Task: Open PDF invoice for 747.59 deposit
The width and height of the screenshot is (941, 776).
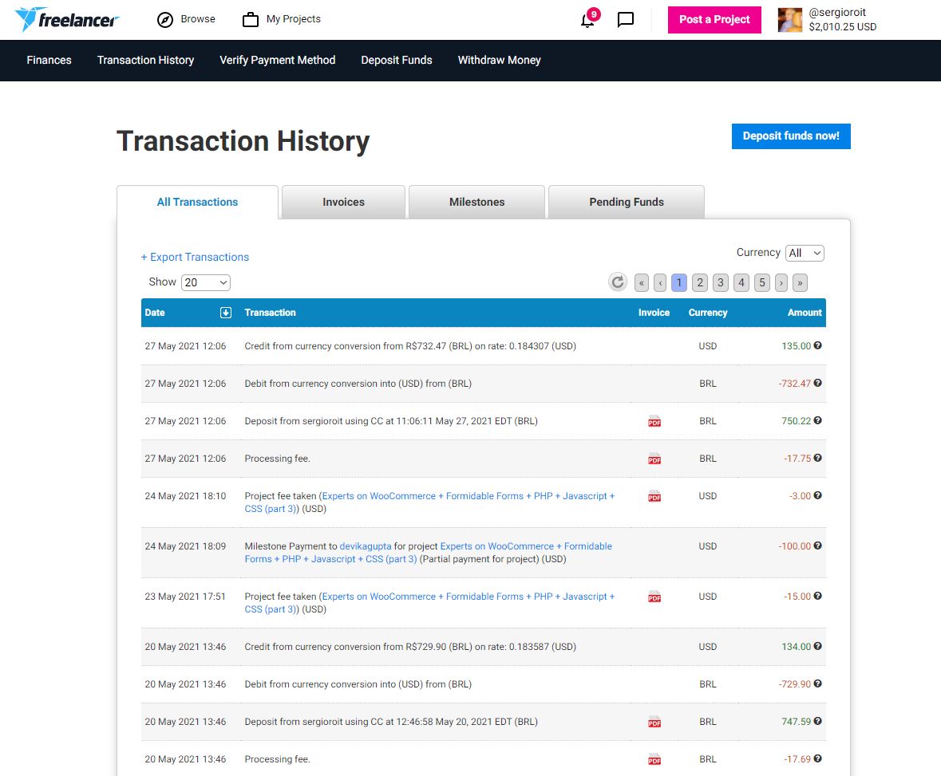Action: [654, 722]
